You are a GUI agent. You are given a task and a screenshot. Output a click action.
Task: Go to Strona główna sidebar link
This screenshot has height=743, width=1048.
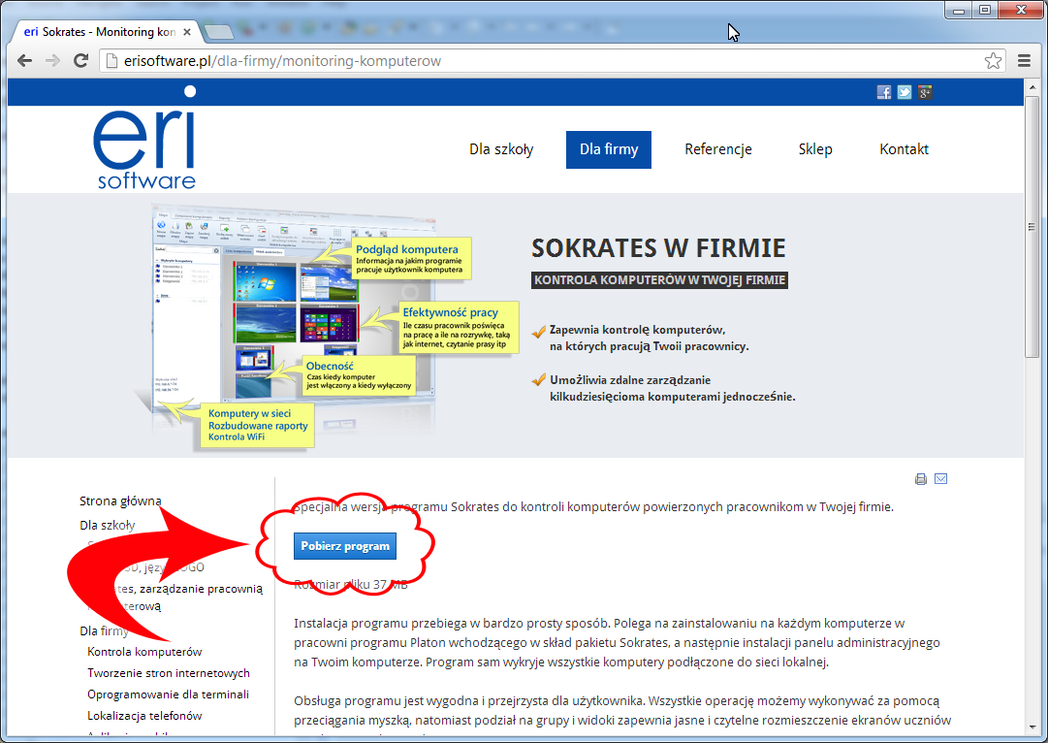(120, 501)
